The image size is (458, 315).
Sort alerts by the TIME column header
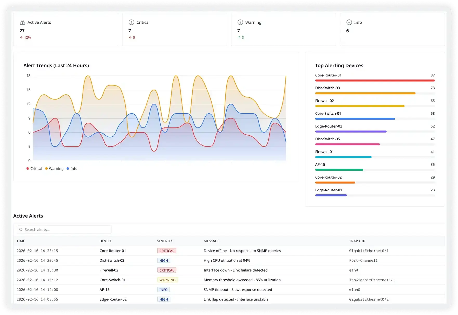click(x=21, y=241)
